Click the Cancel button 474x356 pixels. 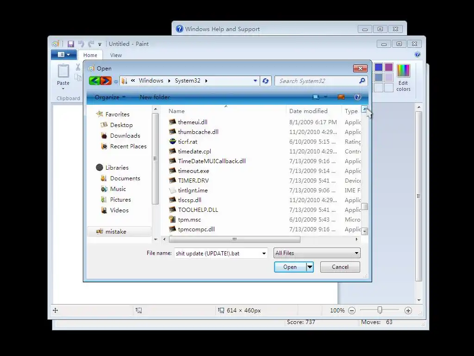[x=340, y=267]
